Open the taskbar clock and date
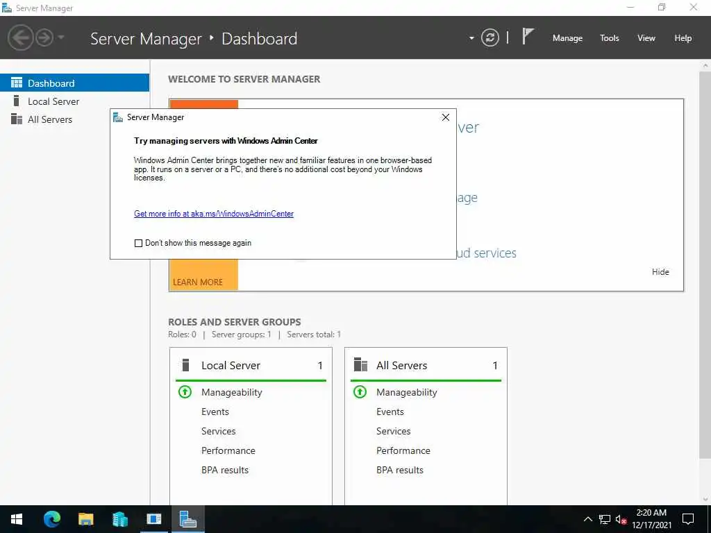This screenshot has width=711, height=533. tap(651, 519)
